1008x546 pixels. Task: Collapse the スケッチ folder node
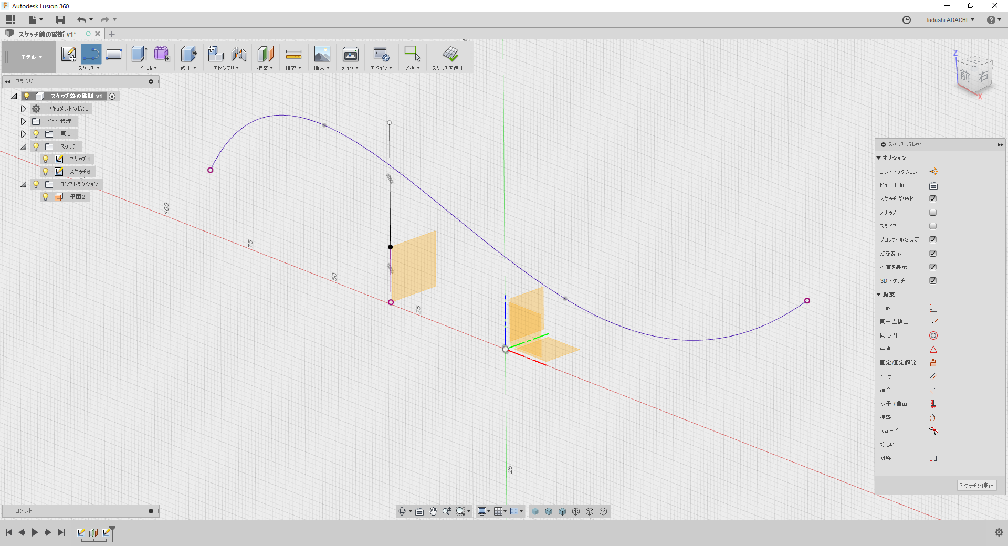coord(23,146)
